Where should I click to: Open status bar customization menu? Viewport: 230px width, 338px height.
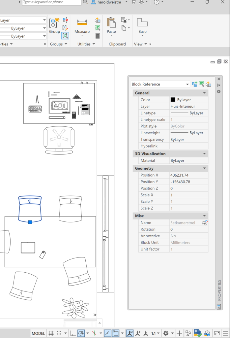pyautogui.click(x=225, y=333)
